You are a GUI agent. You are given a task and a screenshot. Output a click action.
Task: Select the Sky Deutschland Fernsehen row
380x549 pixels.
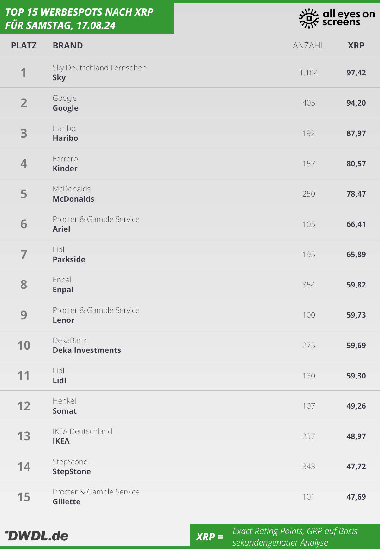point(190,73)
